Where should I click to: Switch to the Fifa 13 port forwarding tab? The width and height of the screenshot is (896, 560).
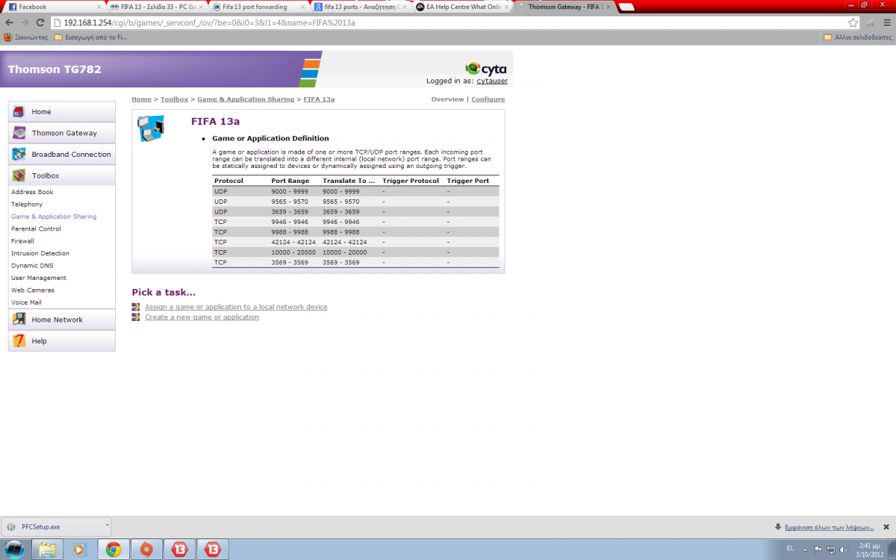257,7
